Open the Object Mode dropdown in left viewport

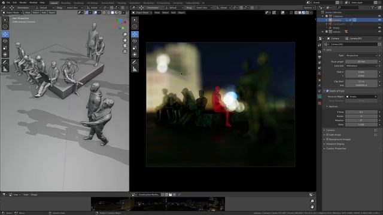click(12, 13)
